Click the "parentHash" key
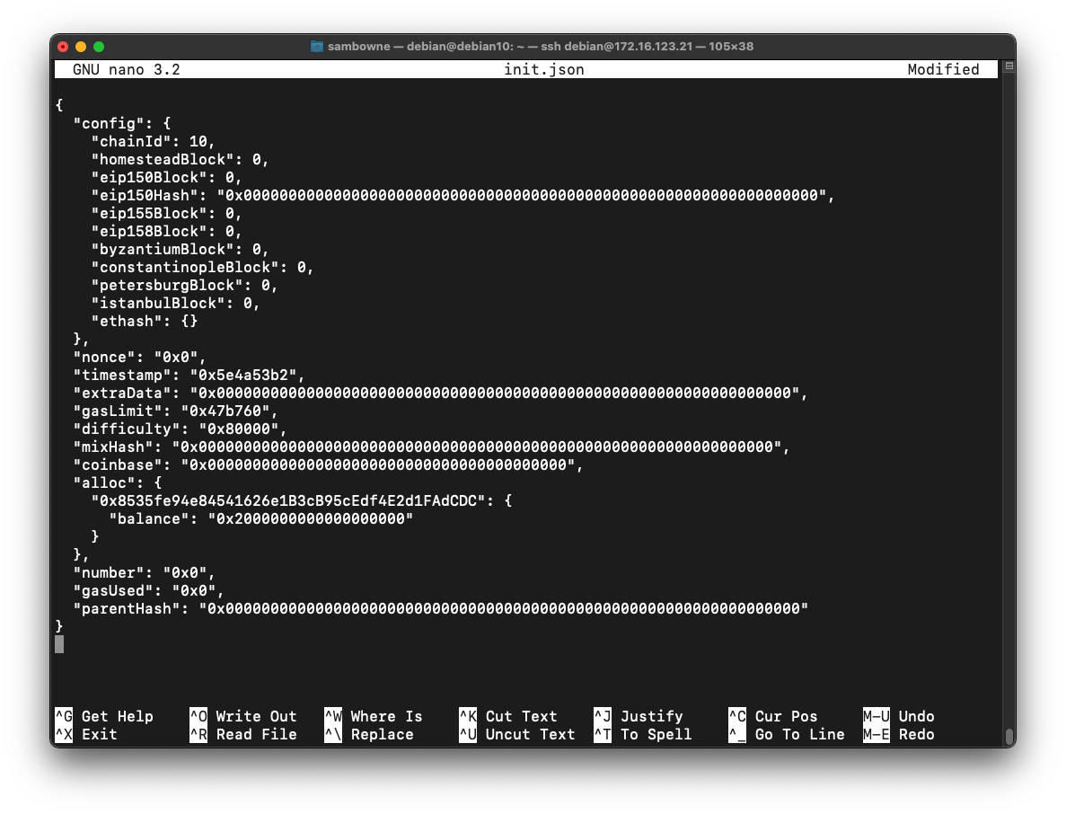The height and width of the screenshot is (814, 1066). click(128, 608)
